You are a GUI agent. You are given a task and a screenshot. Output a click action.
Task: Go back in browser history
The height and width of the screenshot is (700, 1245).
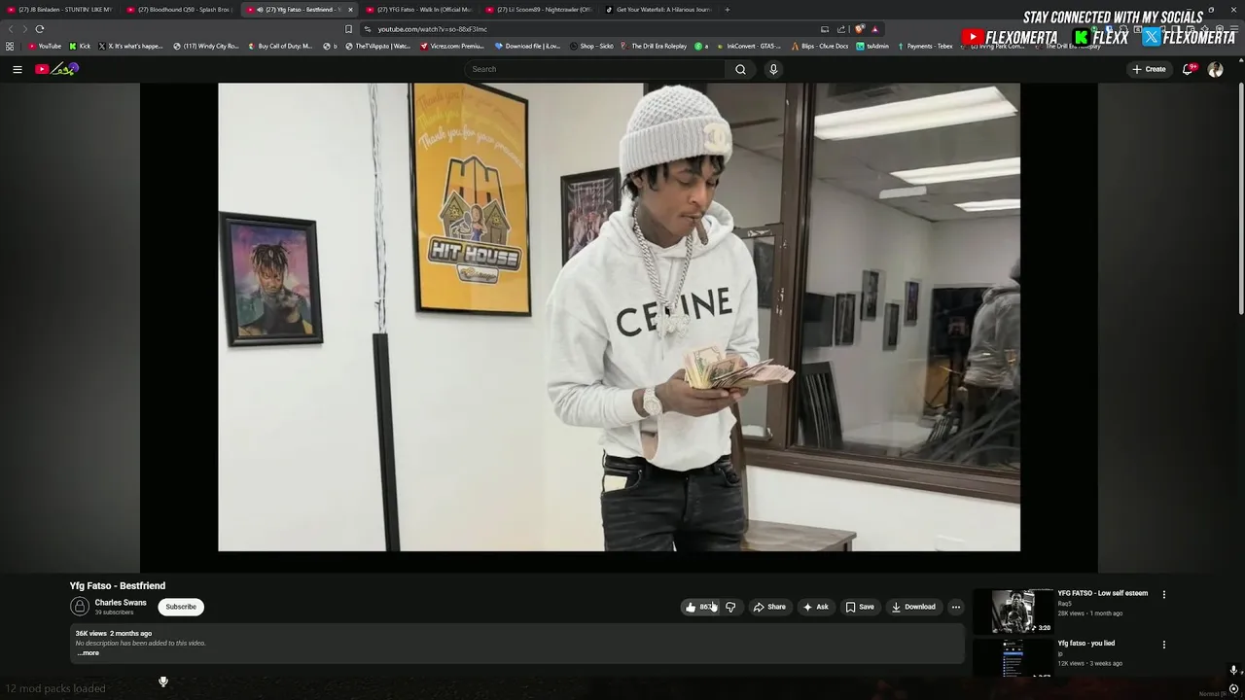tap(11, 29)
